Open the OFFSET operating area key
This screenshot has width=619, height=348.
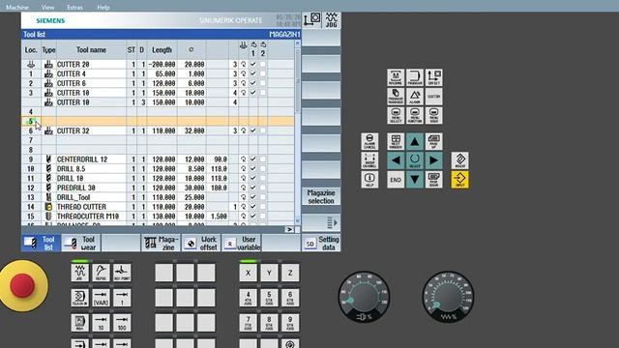coord(433,77)
